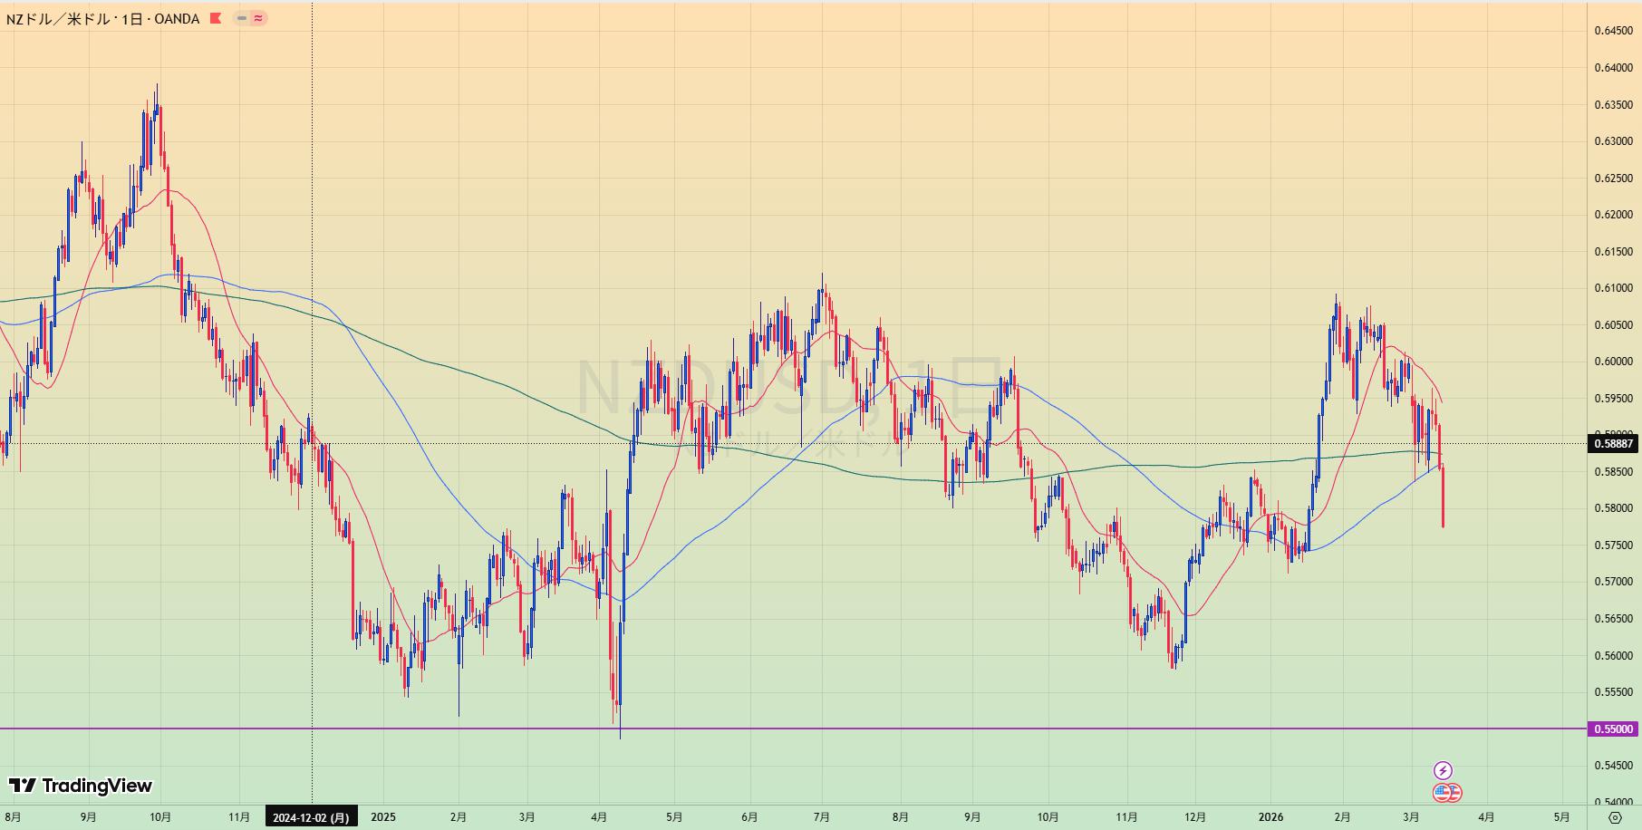The height and width of the screenshot is (830, 1642).
Task: Click the purple lightning bolt event icon
Action: 1443,771
